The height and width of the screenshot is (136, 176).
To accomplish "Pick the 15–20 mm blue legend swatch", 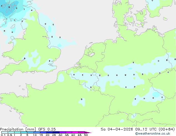I will tap(43, 132).
